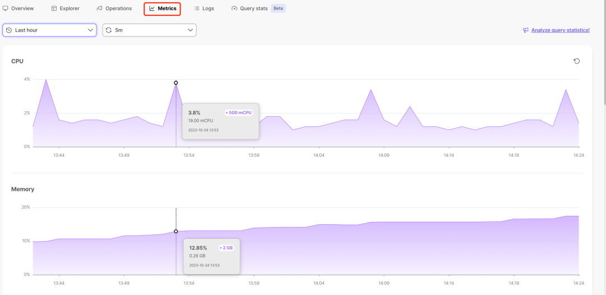Click the CPU chart data point marker at 3.8%
The image size is (606, 295).
point(176,83)
